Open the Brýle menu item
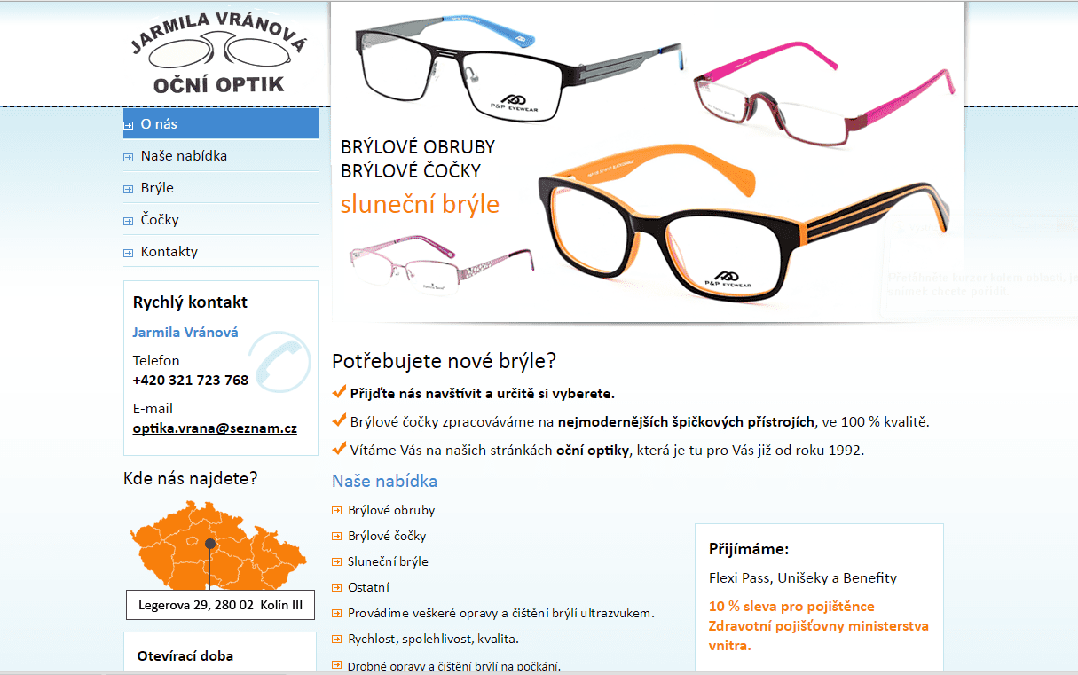 point(221,188)
